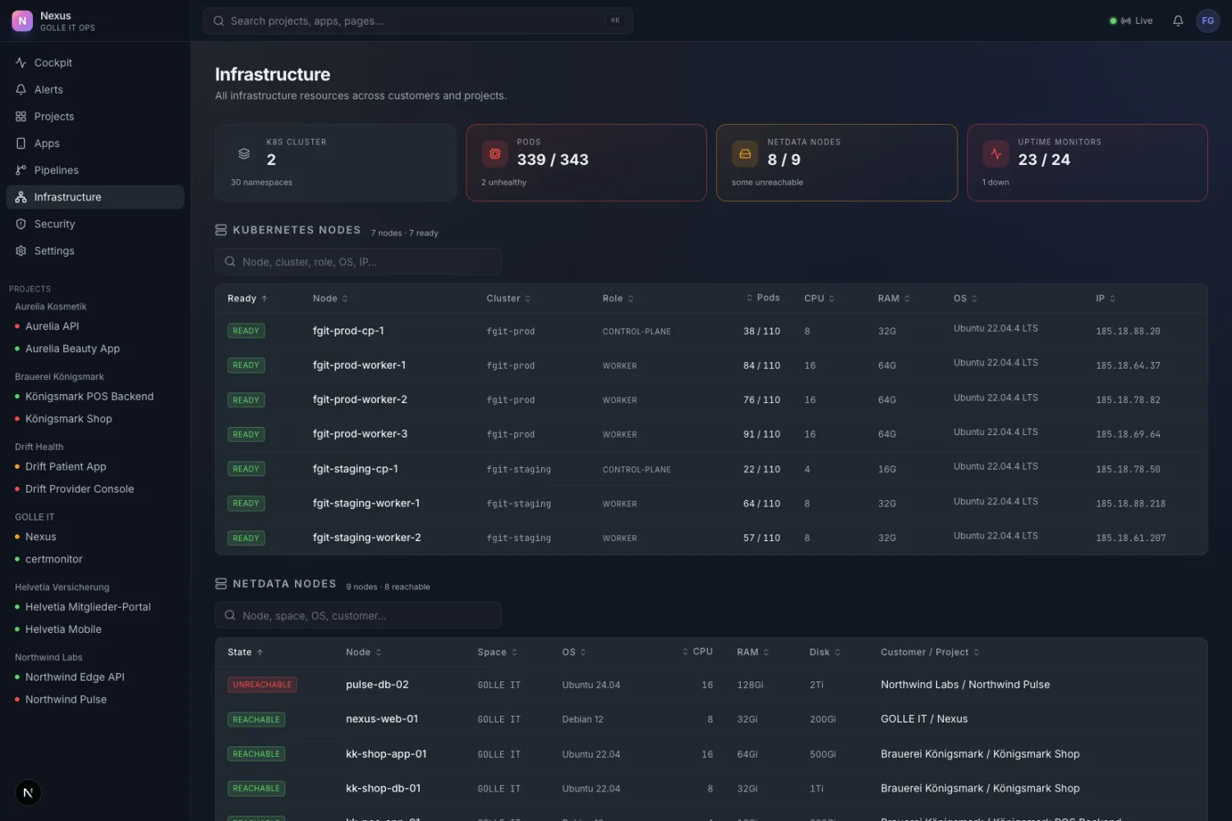
Task: Sort Netdata table by Customer / Project
Action: click(x=930, y=653)
